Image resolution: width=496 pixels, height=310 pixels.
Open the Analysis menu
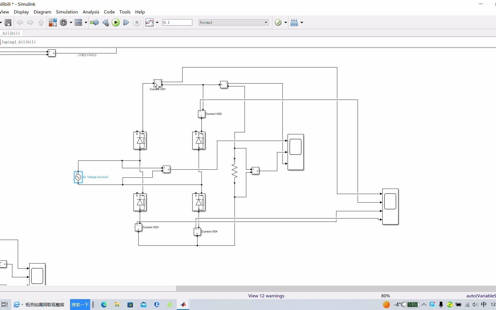click(x=91, y=12)
